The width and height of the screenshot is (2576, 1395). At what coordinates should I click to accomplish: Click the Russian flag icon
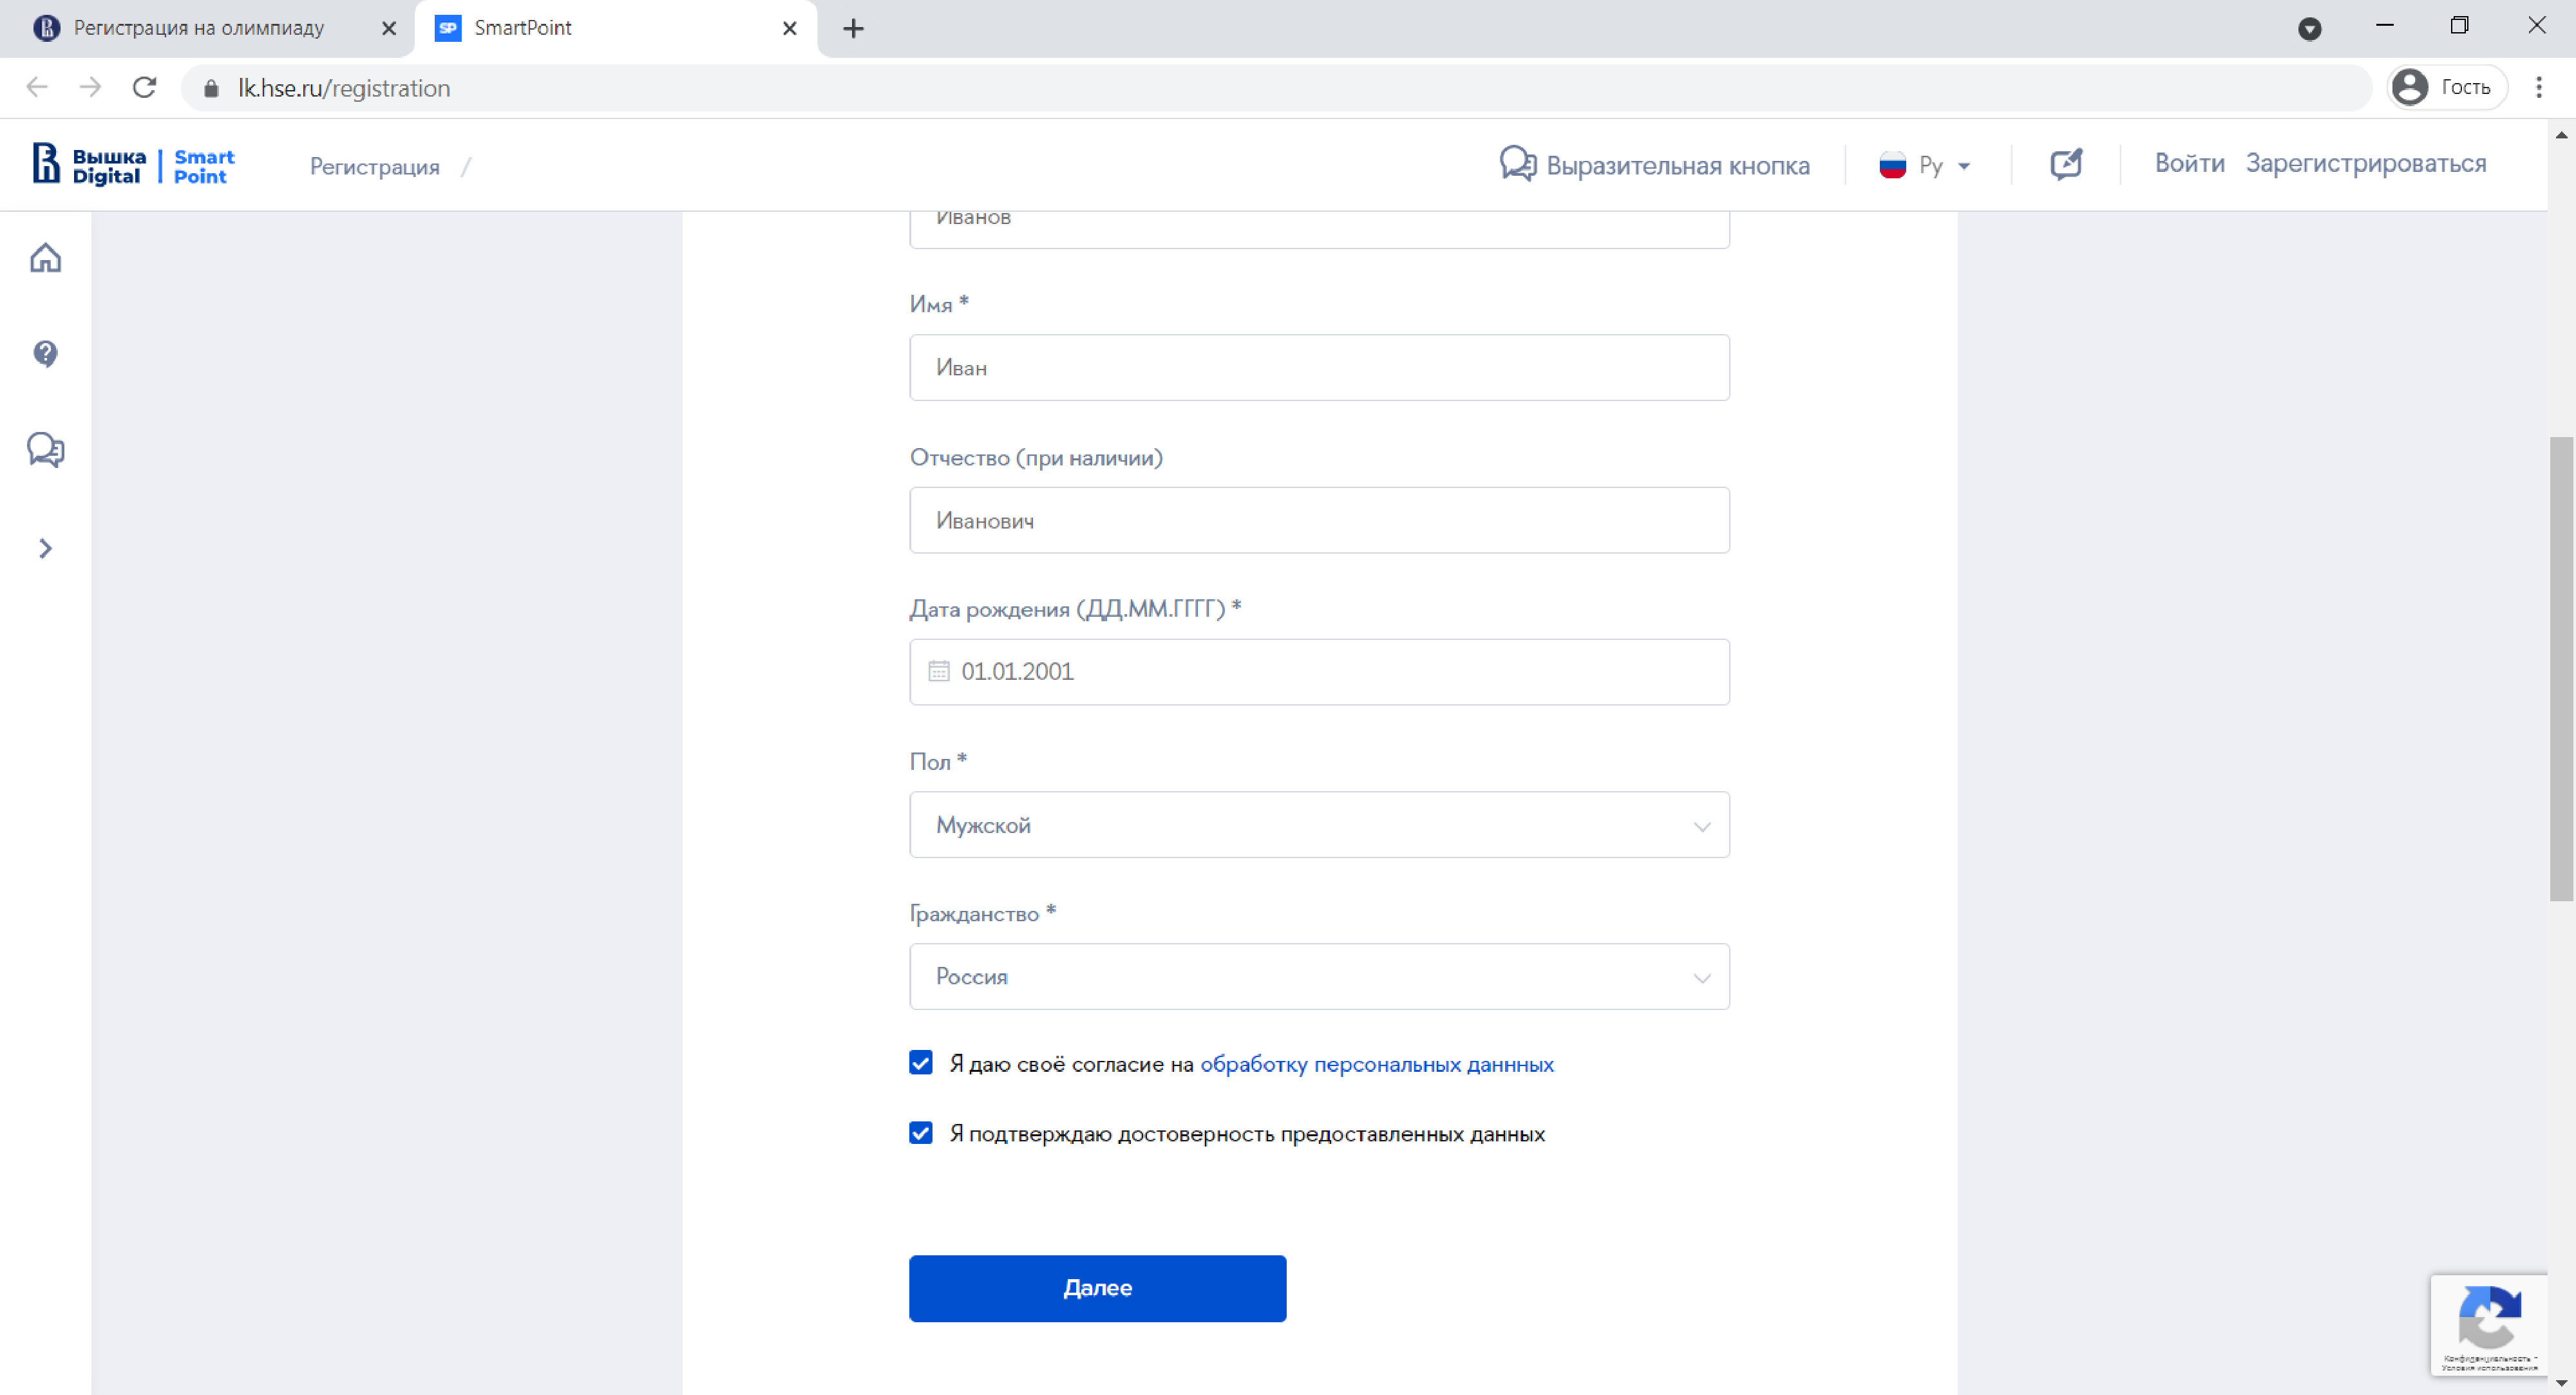(x=1892, y=165)
